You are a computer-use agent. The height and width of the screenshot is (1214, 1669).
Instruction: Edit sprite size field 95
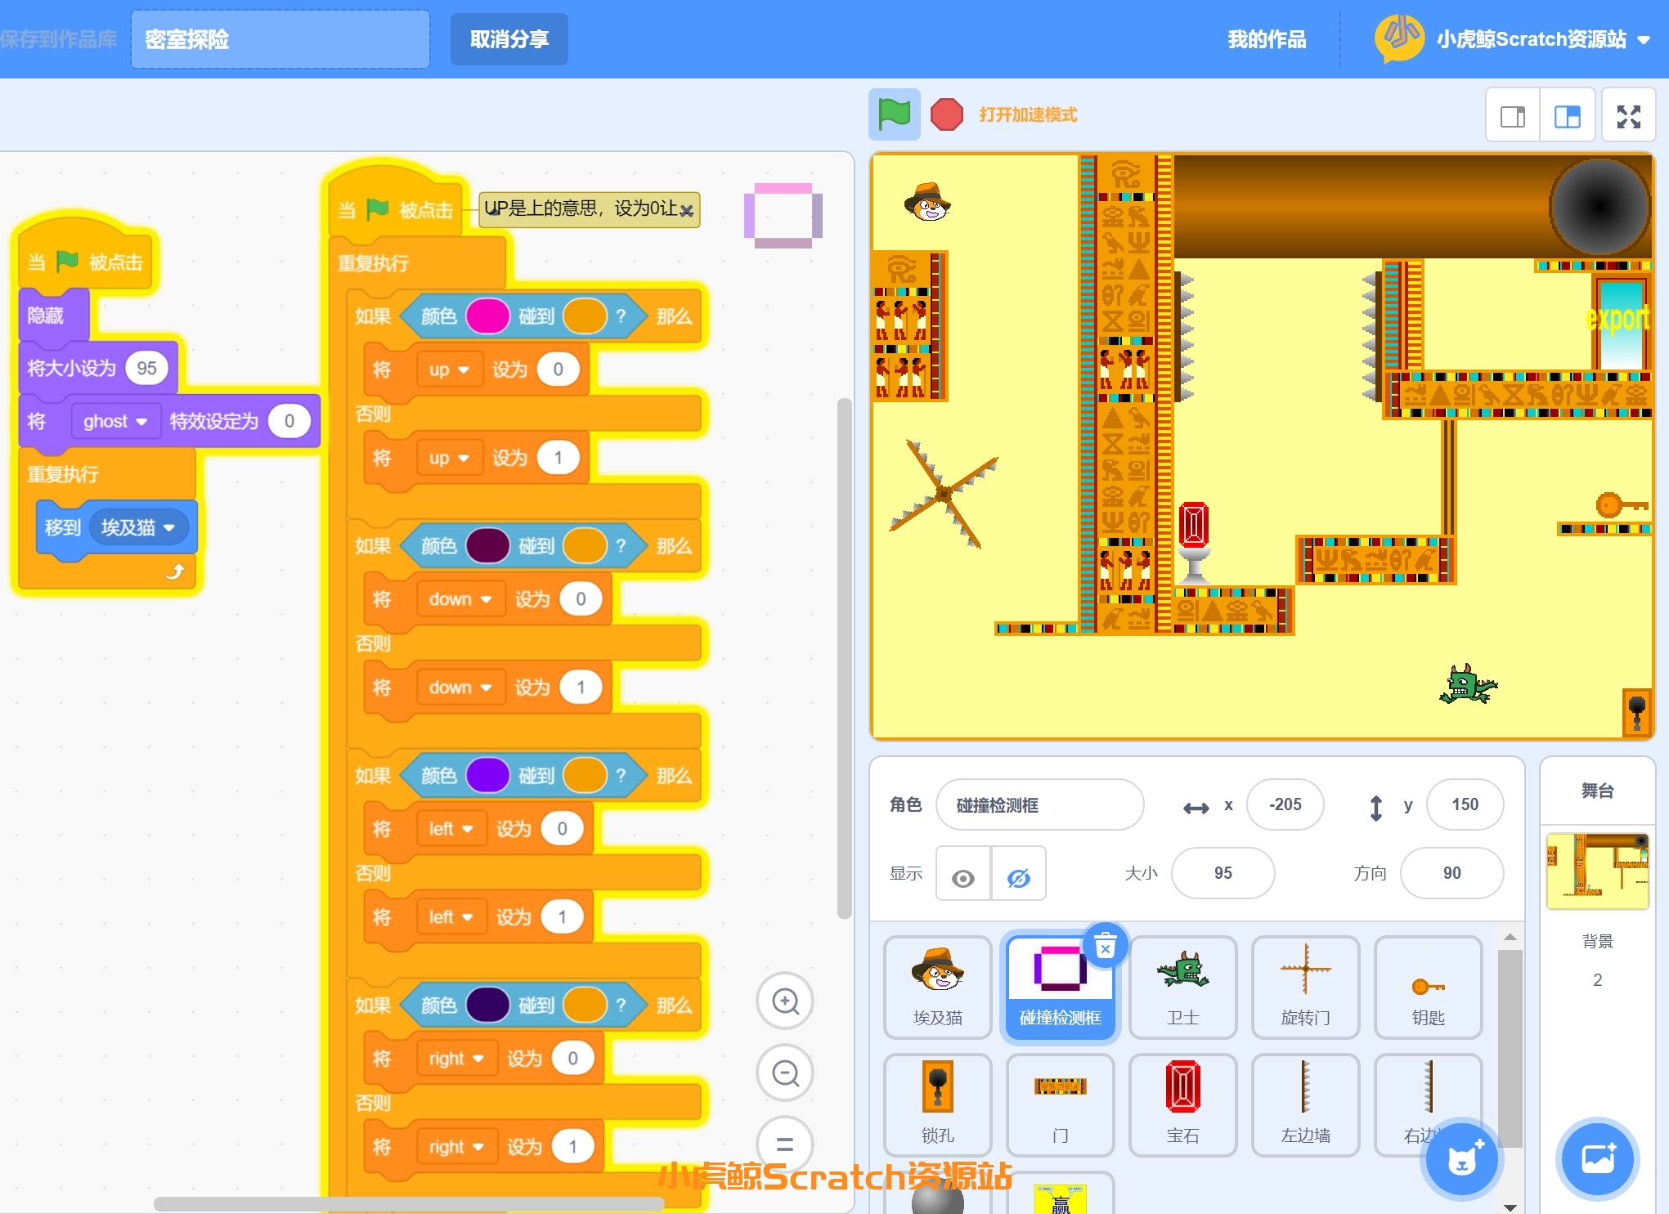pos(1223,873)
